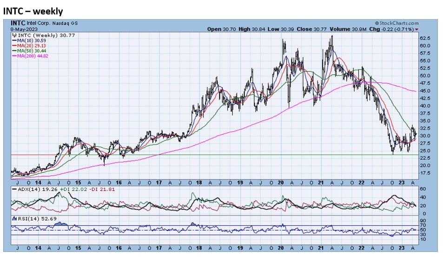Click the 'INTC Intel Corp. Nasdaq GS' title

(44, 23)
